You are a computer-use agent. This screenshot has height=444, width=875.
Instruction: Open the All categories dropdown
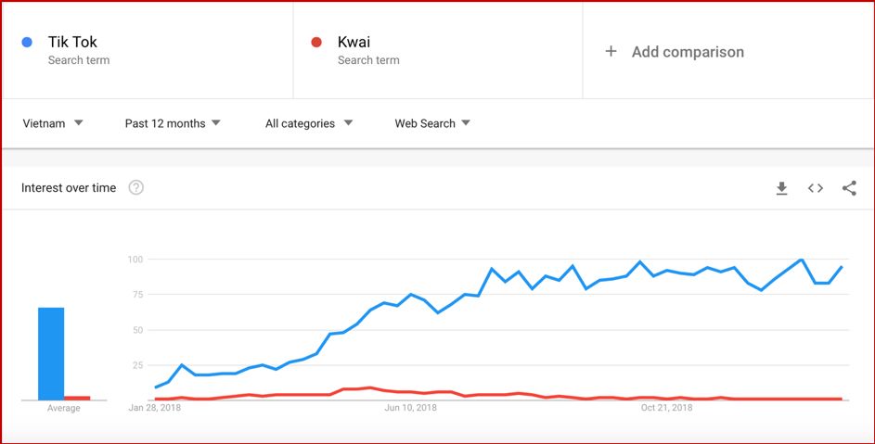(x=309, y=123)
